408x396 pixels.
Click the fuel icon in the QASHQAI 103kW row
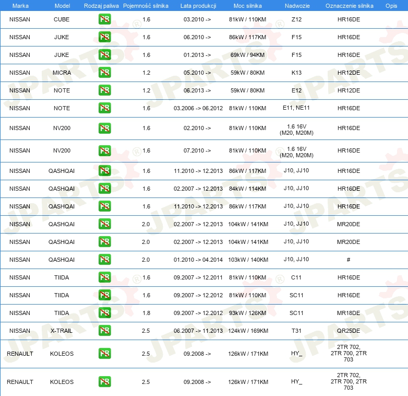pos(104,260)
